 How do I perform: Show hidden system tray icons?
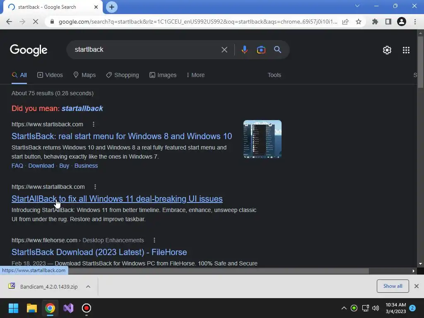pos(344,308)
